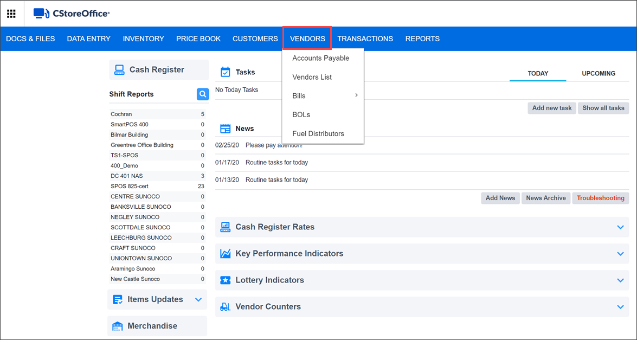Select the SCOTTDALE SUNOCO row

[x=158, y=227]
